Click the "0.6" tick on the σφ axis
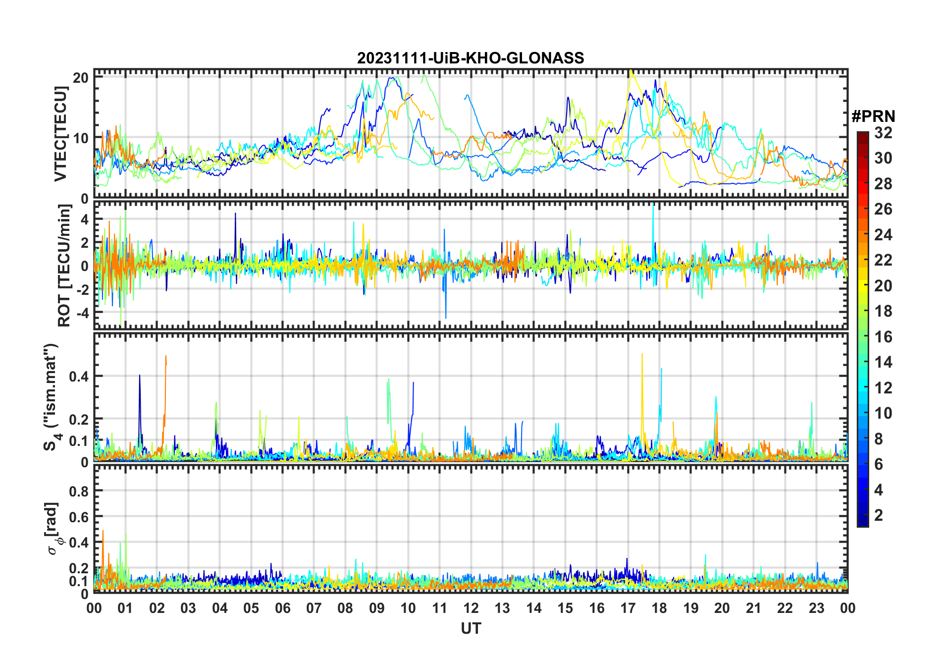The width and height of the screenshot is (942, 659). coord(80,517)
